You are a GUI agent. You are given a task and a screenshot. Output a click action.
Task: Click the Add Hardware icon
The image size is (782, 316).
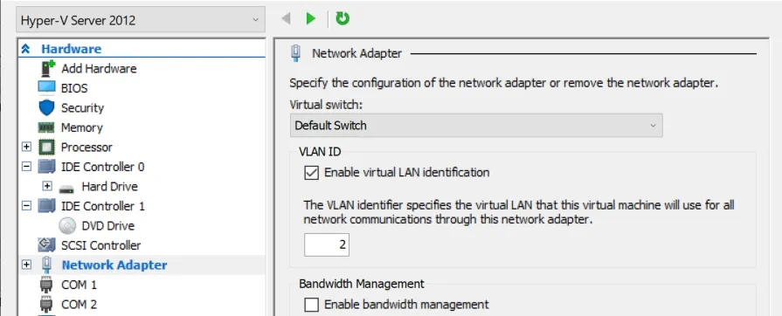coord(47,68)
